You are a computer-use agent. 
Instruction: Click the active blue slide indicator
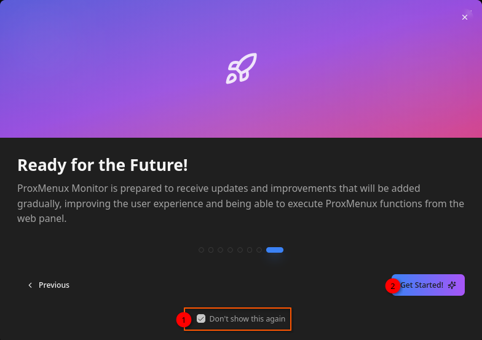point(275,250)
